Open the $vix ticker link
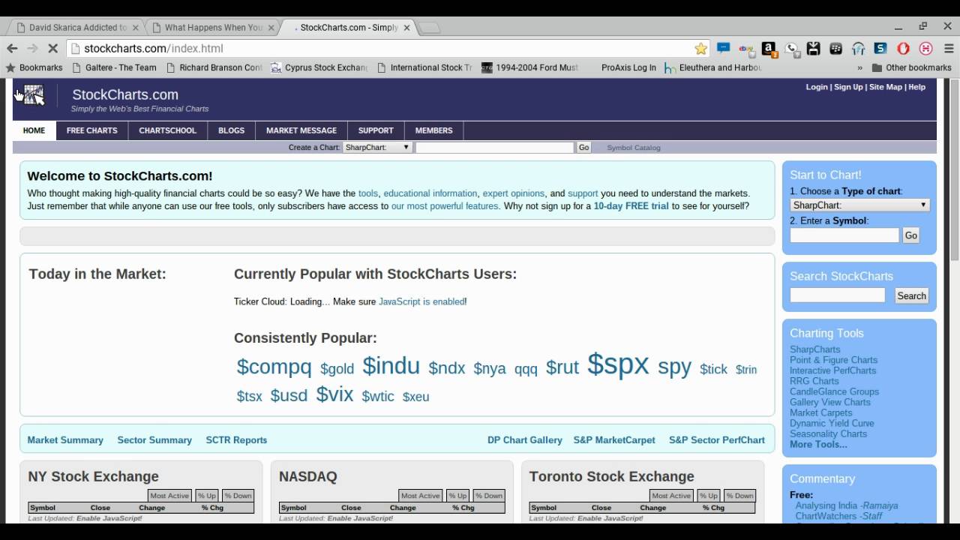The width and height of the screenshot is (960, 540). pyautogui.click(x=334, y=394)
